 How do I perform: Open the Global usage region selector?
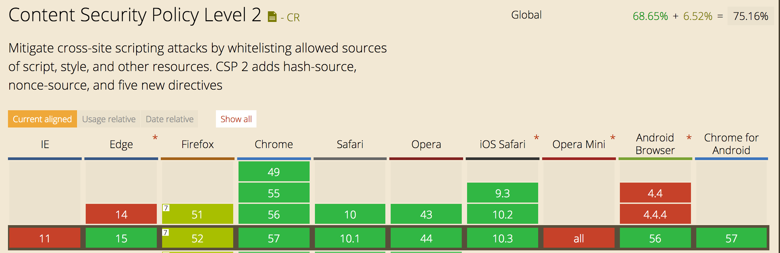(x=526, y=15)
